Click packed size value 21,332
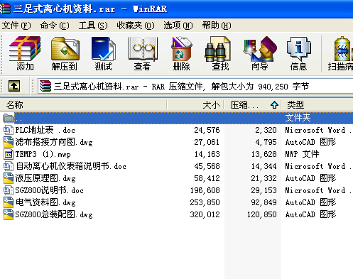This screenshot has width=353, height=279. 264,178
